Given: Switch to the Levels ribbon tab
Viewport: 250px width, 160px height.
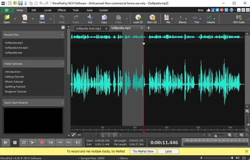Looking at the screenshot, I should coord(48,10).
